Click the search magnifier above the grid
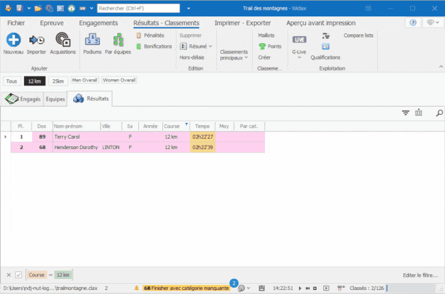445x294 pixels. [439, 113]
